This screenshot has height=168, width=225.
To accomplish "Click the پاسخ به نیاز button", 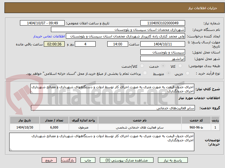I will (173, 160).
